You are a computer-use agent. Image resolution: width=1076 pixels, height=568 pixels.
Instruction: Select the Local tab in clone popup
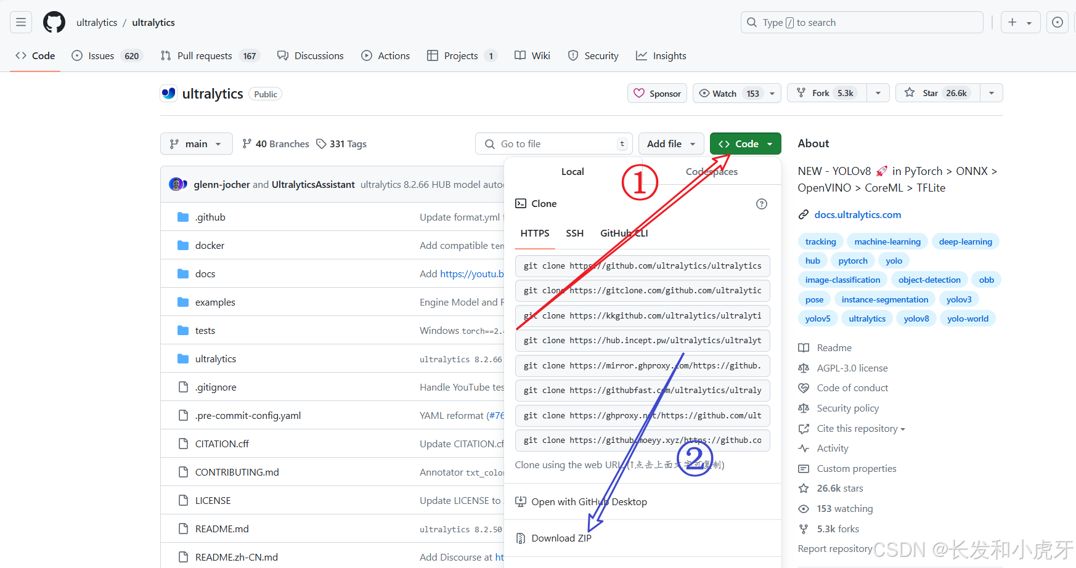(573, 171)
